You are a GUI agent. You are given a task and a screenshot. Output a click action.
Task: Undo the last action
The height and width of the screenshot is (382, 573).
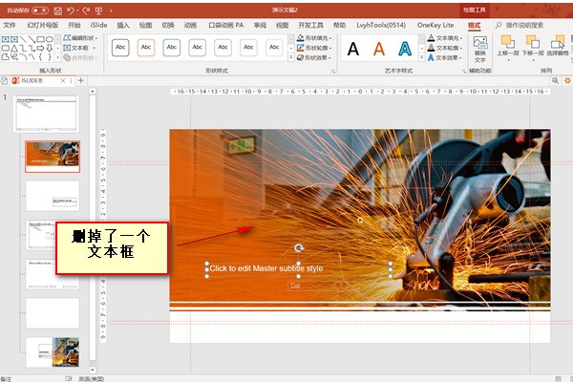[70, 9]
